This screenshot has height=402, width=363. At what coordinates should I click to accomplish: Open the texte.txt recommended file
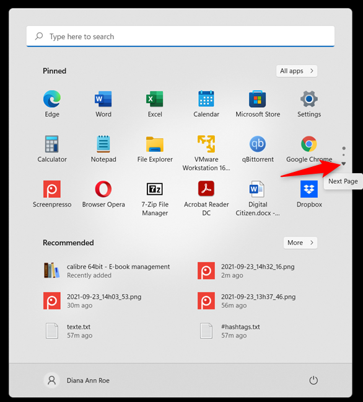coord(69,331)
